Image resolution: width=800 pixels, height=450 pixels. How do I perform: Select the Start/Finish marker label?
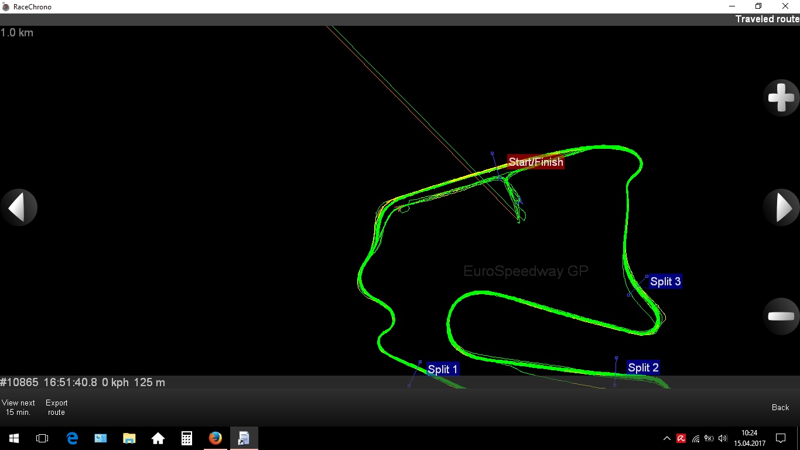pos(535,162)
